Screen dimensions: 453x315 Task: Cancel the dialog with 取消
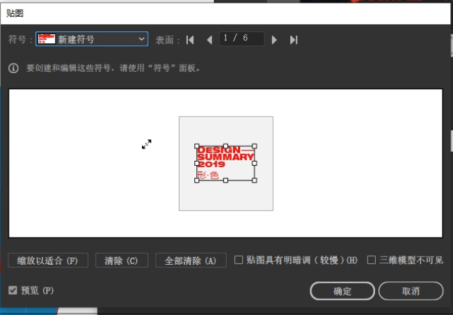tap(411, 291)
